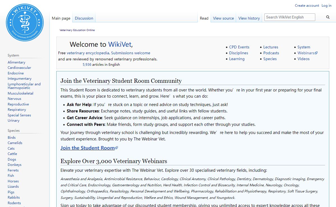Open the Main page tab

pyautogui.click(x=61, y=18)
